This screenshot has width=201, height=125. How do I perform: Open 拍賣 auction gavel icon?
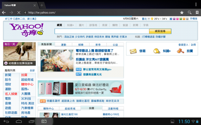click(x=180, y=51)
